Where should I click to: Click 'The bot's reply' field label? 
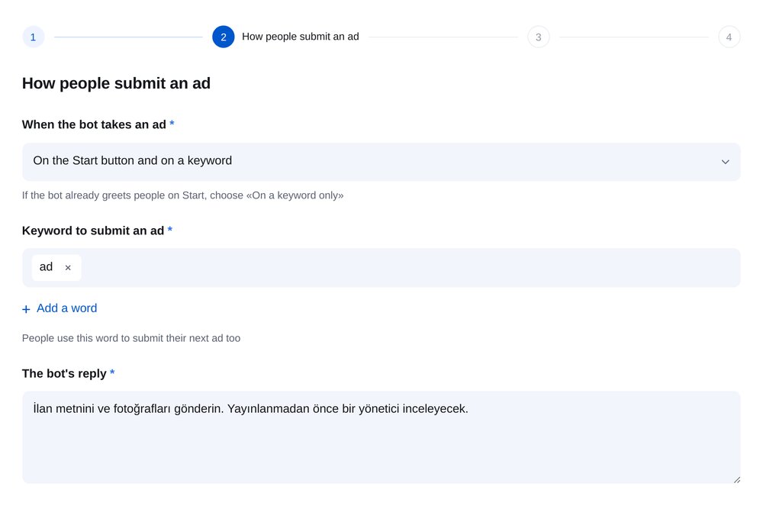click(x=64, y=374)
